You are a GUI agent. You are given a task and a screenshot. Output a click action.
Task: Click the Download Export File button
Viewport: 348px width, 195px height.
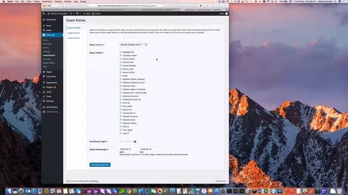tap(100, 165)
